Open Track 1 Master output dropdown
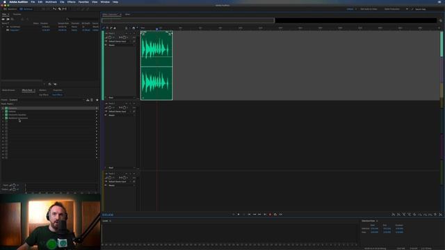Screen dimensions: 445x250 coord(120,45)
